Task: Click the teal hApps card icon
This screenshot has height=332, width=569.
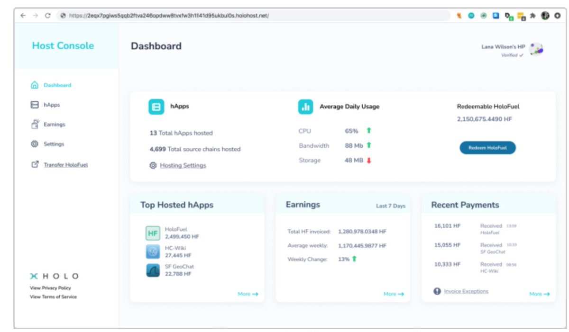Action: (156, 107)
